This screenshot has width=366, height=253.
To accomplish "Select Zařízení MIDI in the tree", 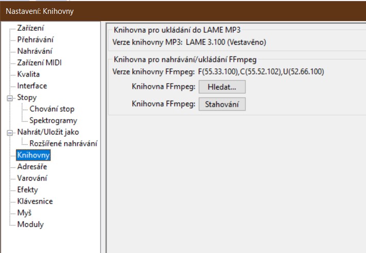I will (x=40, y=63).
